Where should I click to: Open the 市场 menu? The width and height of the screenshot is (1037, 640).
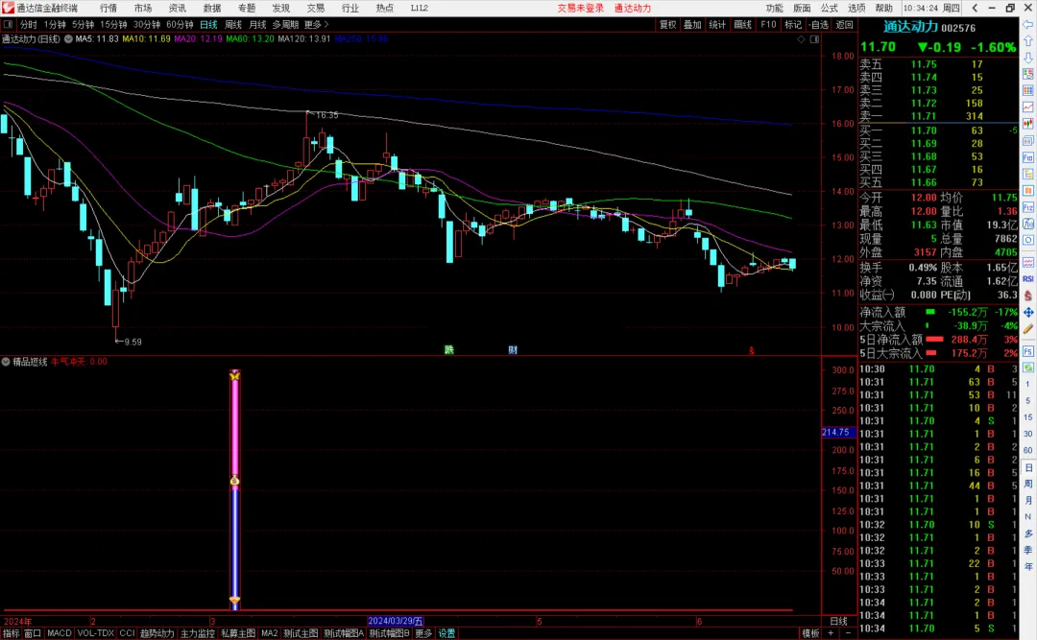click(143, 8)
